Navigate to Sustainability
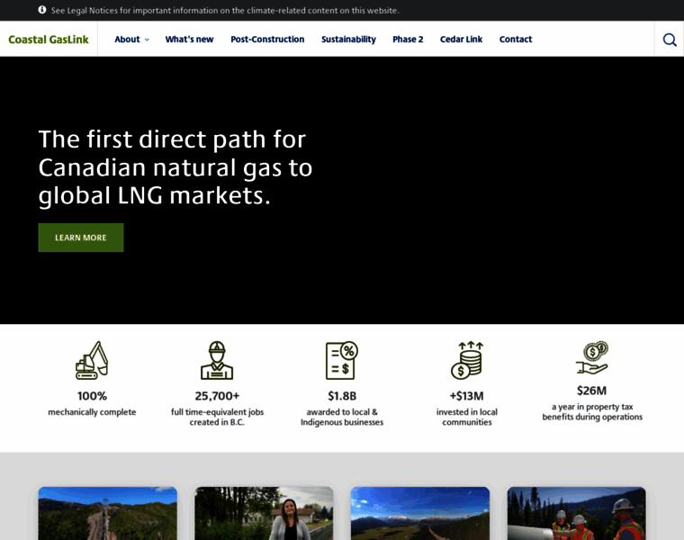This screenshot has height=540, width=684. pyautogui.click(x=348, y=40)
